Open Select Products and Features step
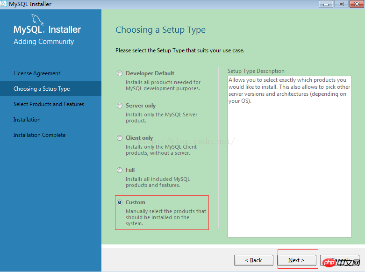 49,104
